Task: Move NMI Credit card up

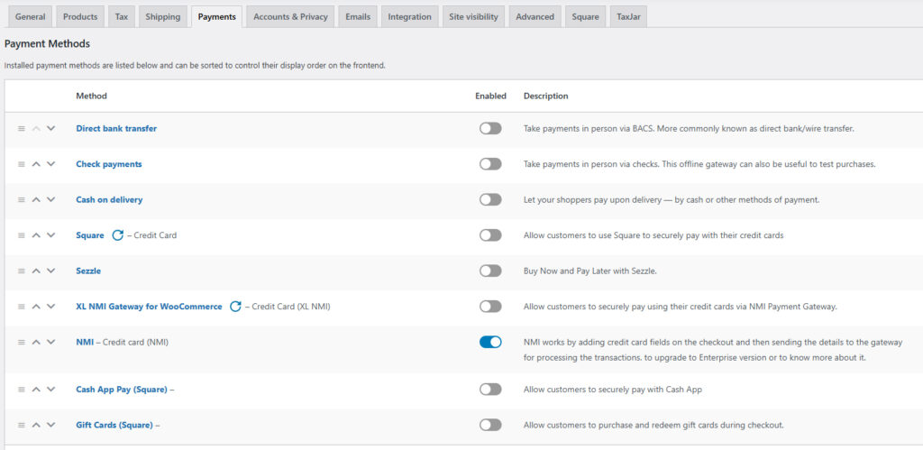Action: 36,342
